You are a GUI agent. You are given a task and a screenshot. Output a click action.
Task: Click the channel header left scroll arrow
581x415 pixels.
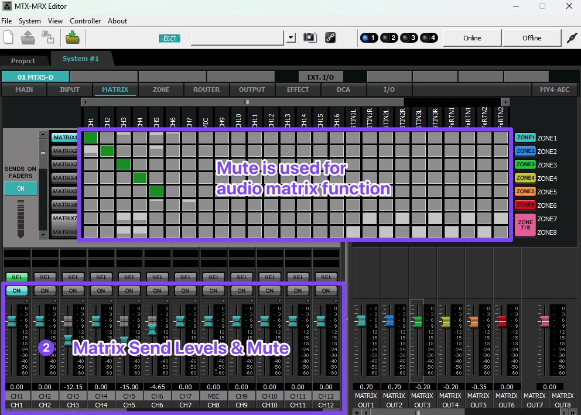pyautogui.click(x=86, y=102)
